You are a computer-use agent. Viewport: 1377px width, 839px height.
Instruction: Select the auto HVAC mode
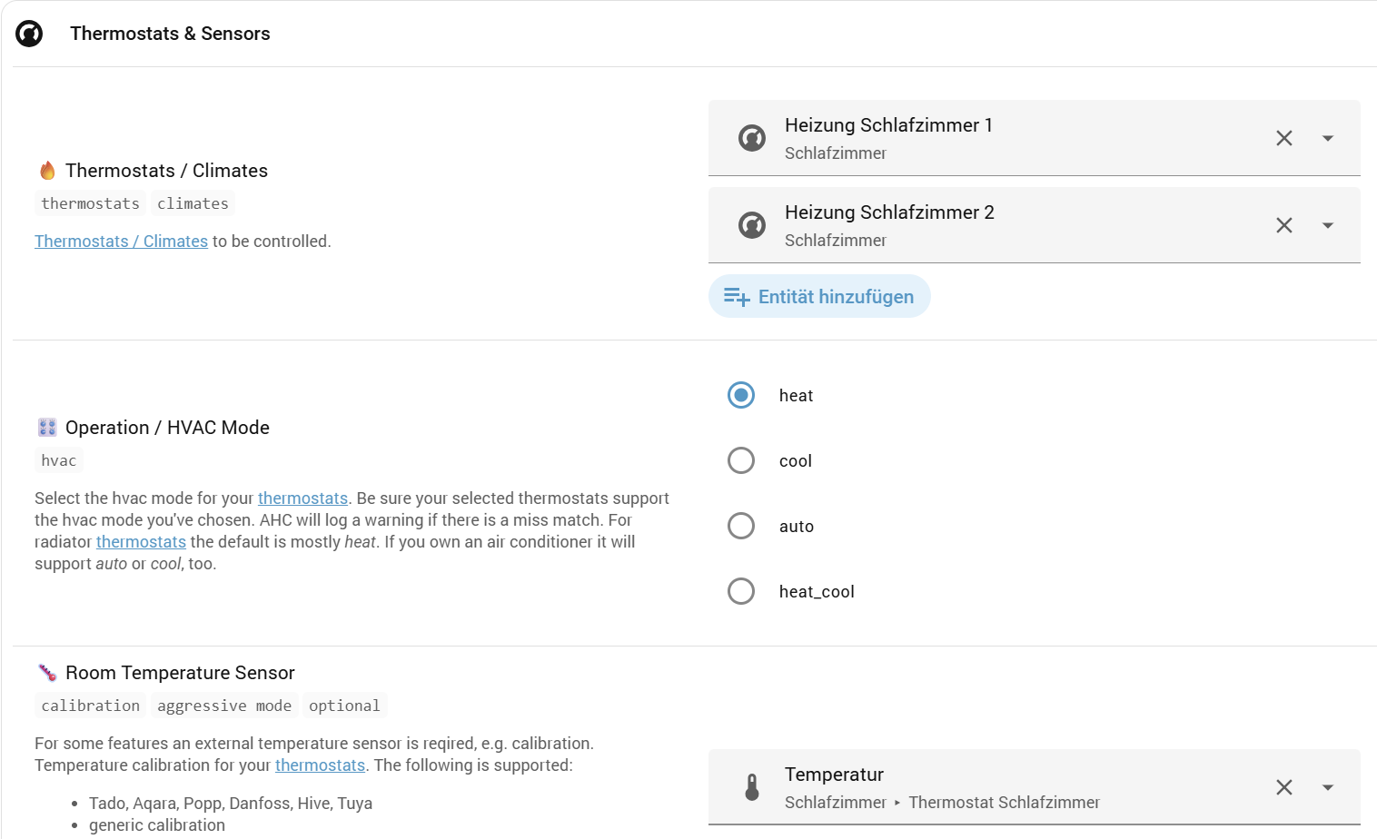click(x=741, y=526)
